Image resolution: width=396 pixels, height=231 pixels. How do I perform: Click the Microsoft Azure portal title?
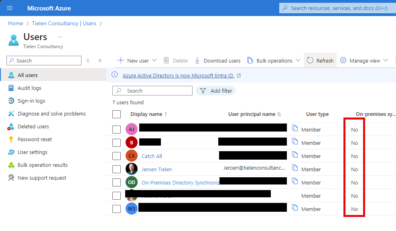click(49, 8)
